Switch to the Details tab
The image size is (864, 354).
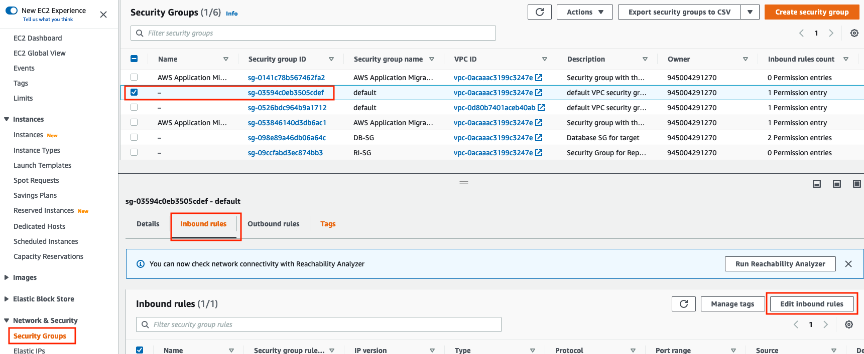(x=148, y=224)
